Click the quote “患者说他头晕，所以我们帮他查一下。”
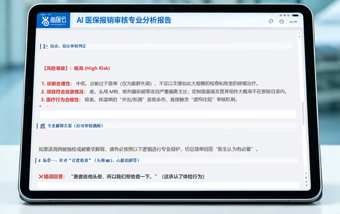The width and height of the screenshot is (340, 214). tap(114, 177)
